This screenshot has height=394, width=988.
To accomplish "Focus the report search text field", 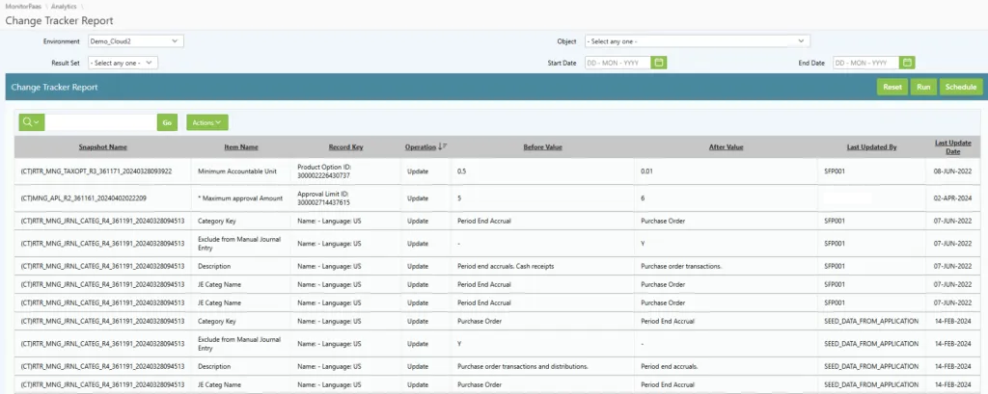I will 100,122.
